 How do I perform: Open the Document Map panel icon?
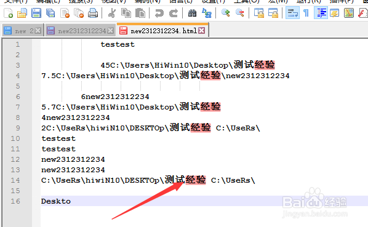point(349,13)
